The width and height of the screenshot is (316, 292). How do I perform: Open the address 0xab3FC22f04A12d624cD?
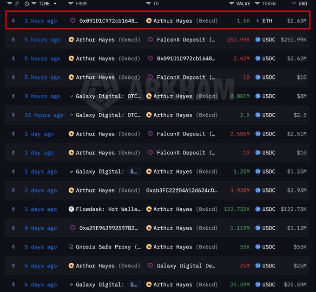point(182,190)
